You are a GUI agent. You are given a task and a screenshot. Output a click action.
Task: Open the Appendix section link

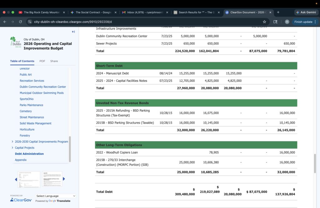coord(21,160)
